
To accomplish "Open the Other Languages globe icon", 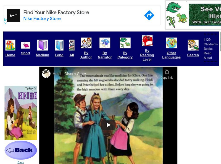I will 171,43.
